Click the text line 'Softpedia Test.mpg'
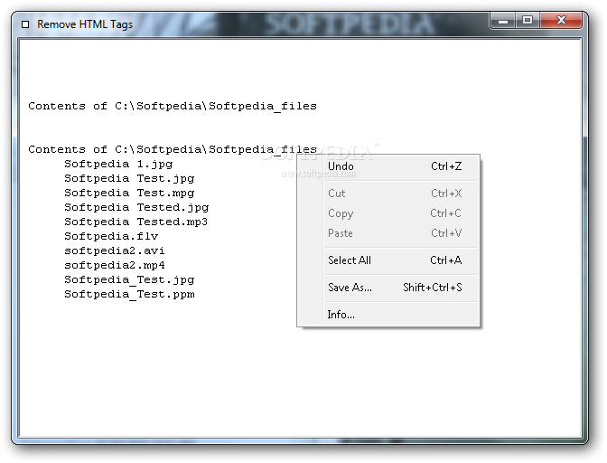The image size is (607, 463). [x=129, y=193]
